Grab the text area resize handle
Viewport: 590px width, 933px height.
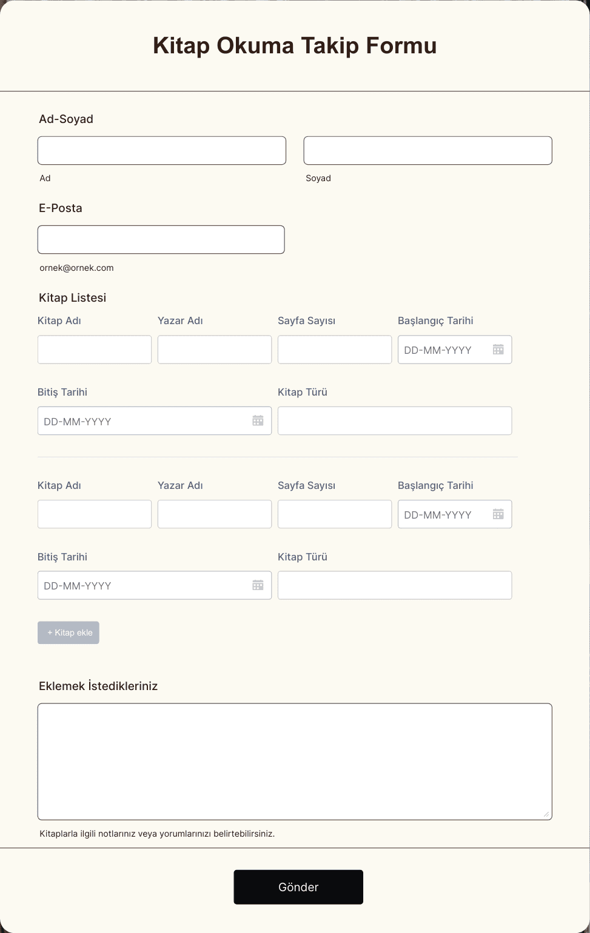[546, 814]
